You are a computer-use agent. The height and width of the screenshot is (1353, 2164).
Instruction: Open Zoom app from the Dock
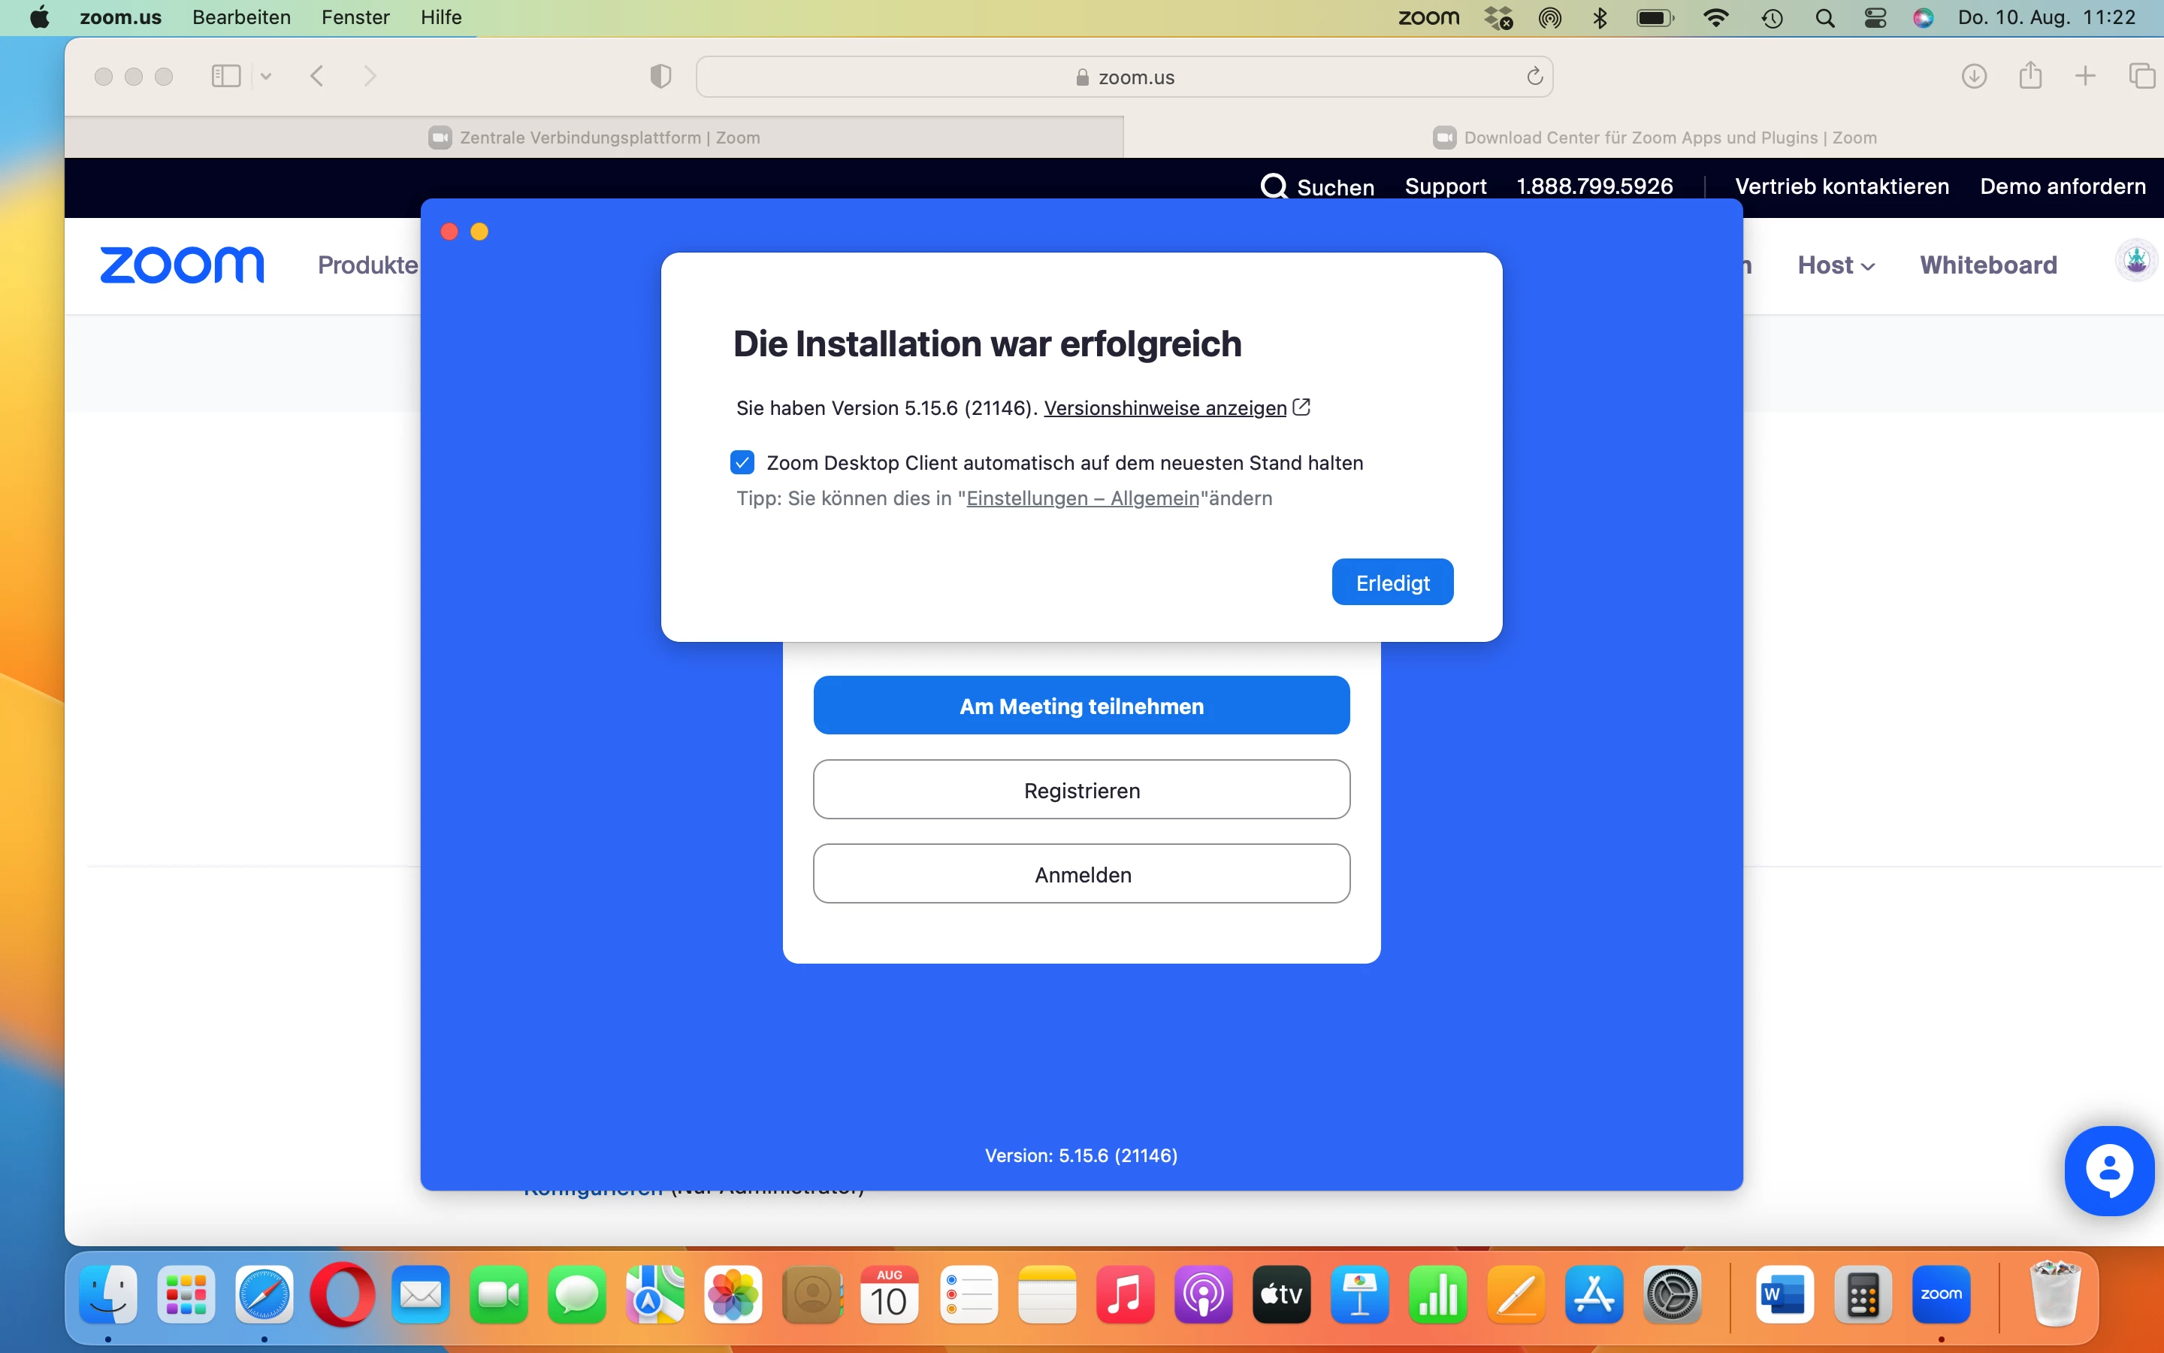(x=1940, y=1295)
